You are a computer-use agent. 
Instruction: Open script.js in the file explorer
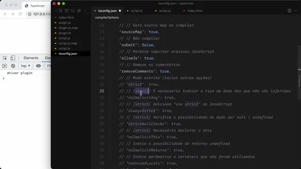pos(64,38)
